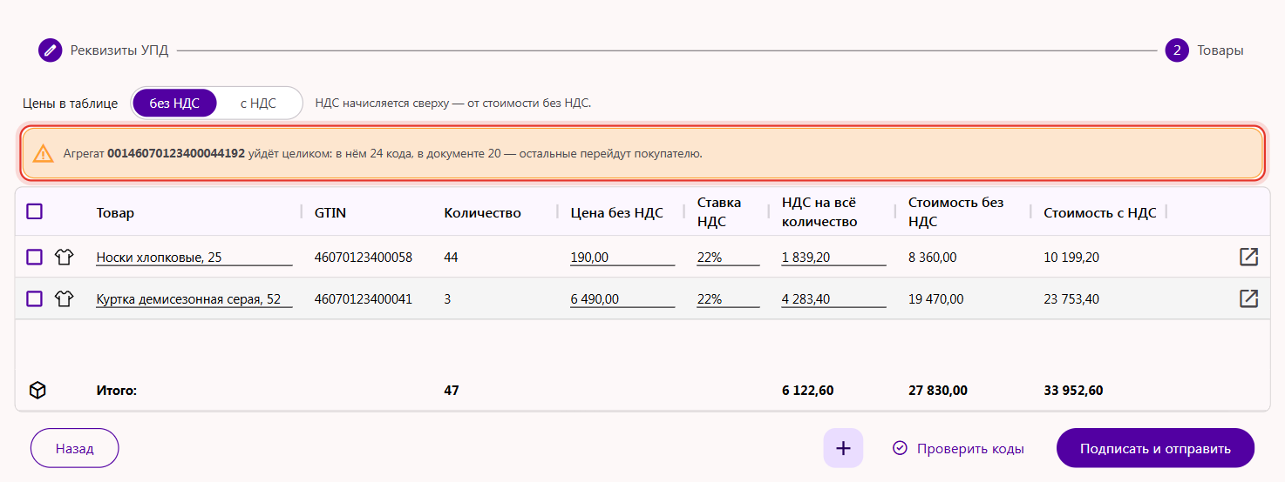Click cost without VAT 8 360,00
Screen dimensions: 1285x482
tap(933, 257)
